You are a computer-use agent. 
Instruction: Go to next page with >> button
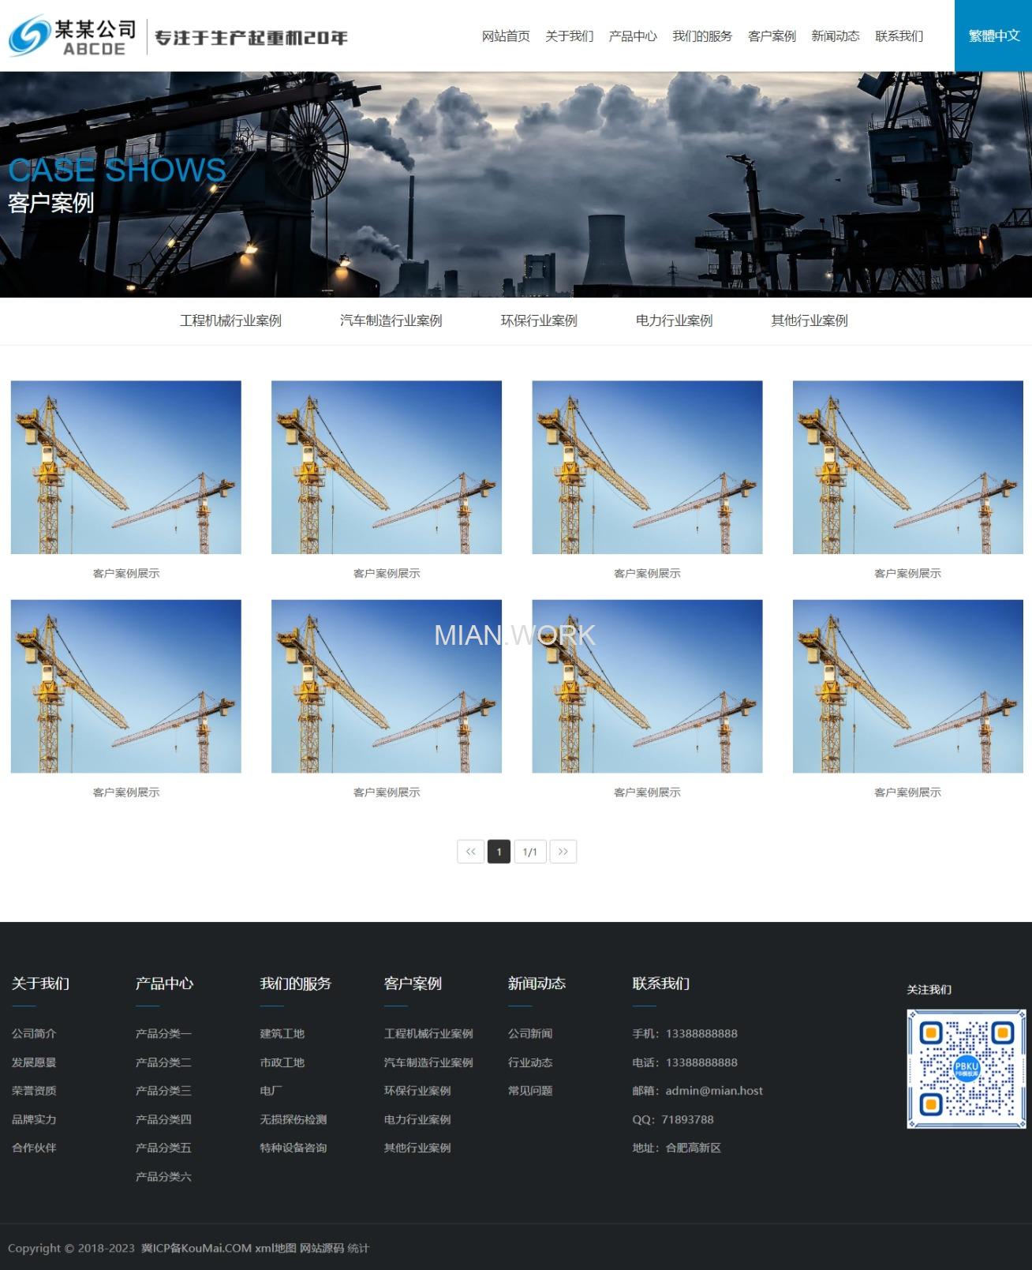[x=563, y=852]
